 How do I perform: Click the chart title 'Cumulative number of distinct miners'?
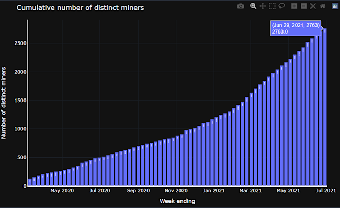click(80, 8)
